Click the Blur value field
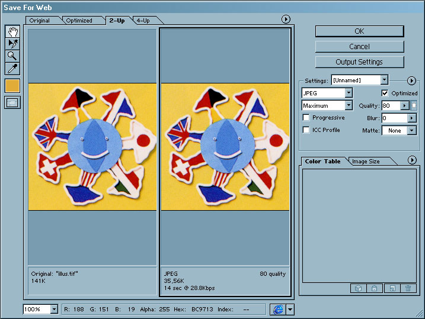Viewport: 425px width, 319px height. (x=395, y=118)
